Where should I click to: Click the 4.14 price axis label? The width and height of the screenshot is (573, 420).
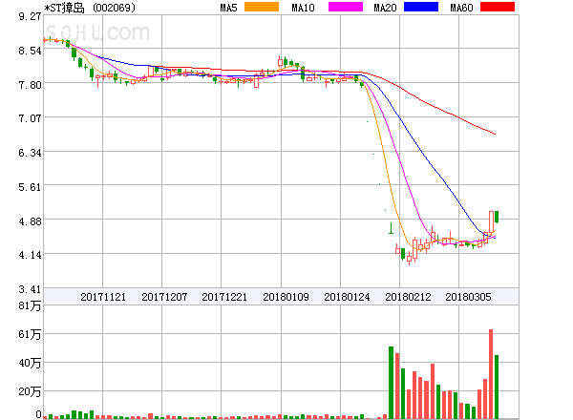click(30, 255)
